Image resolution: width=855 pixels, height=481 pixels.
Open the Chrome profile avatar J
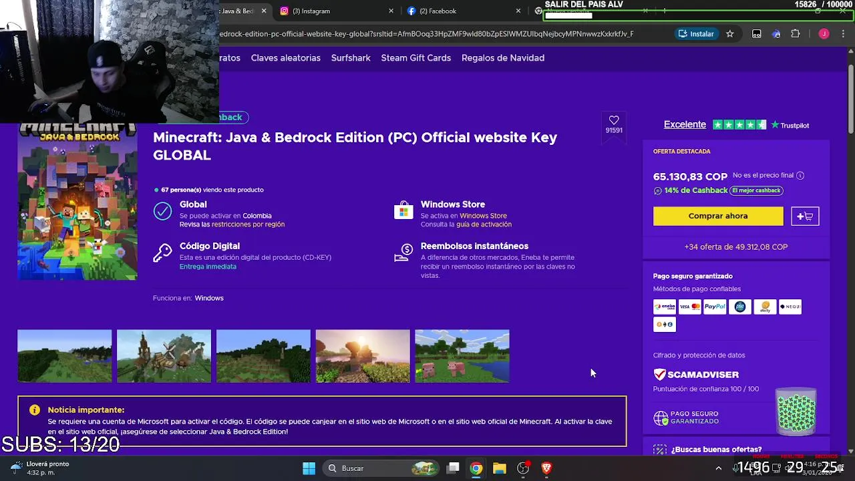[x=824, y=33]
